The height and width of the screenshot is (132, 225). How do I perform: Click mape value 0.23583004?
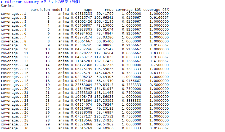[82, 85]
